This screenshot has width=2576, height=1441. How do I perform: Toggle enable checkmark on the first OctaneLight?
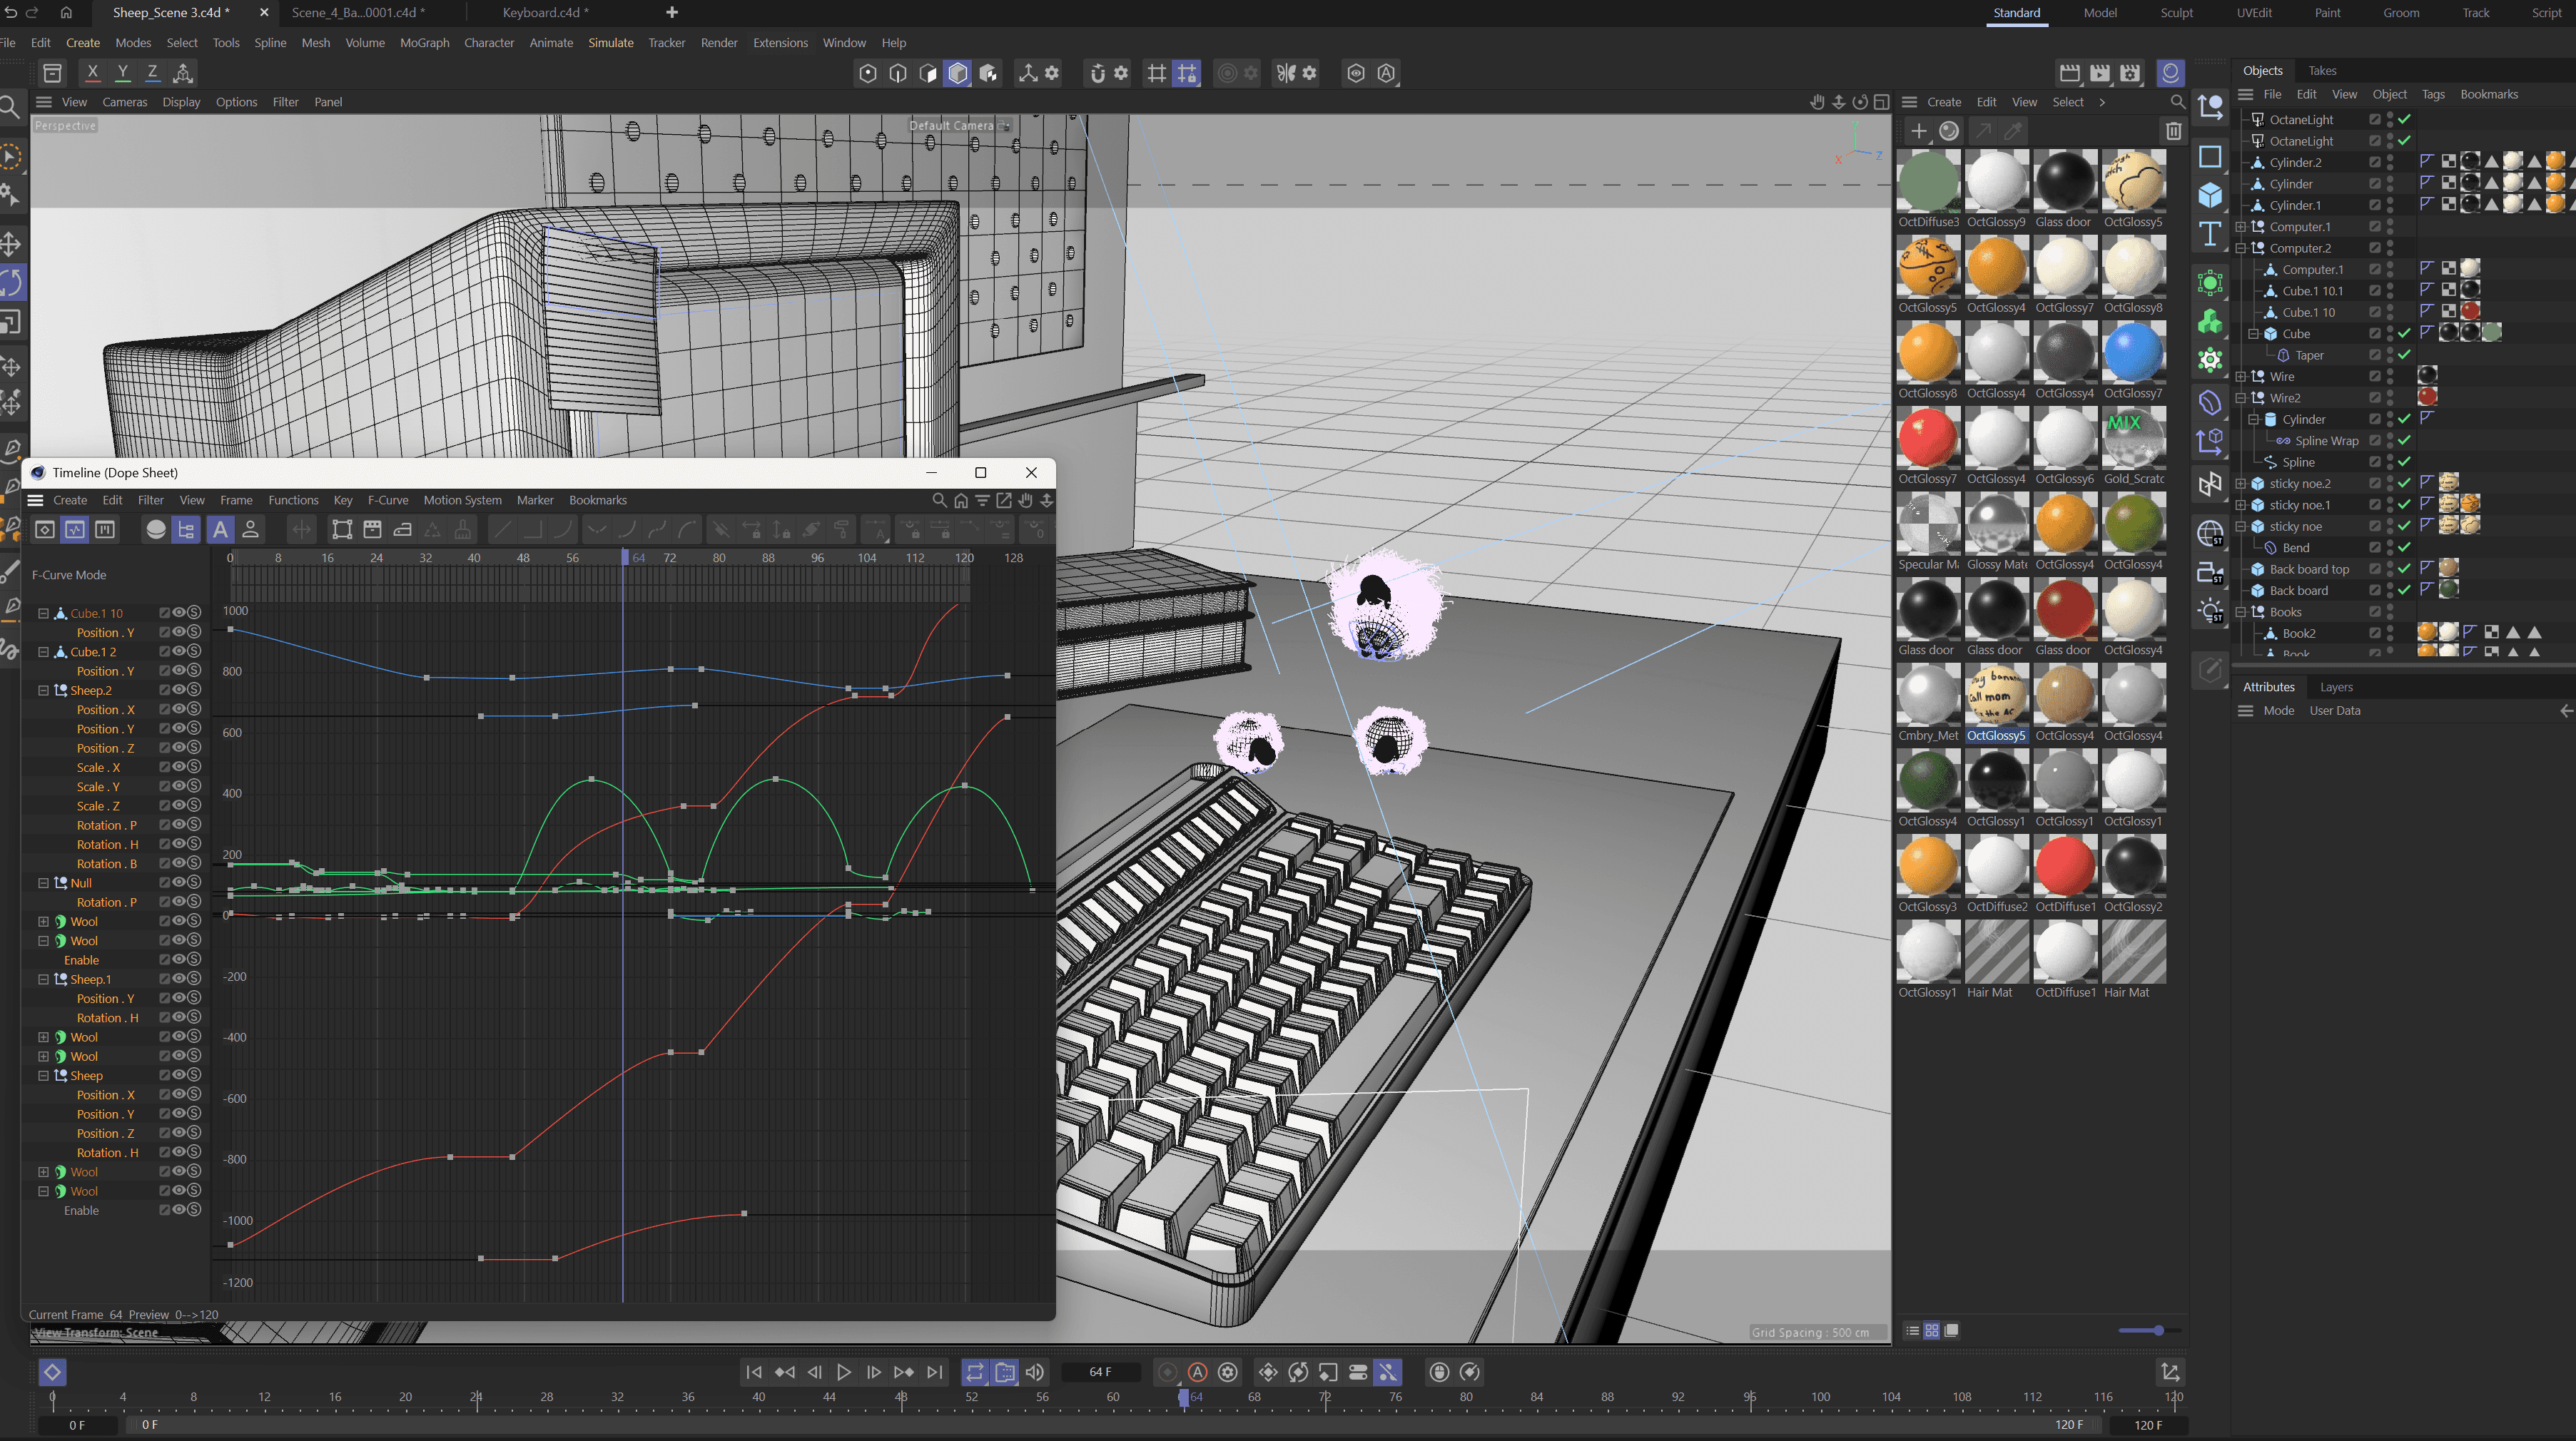coord(2404,119)
